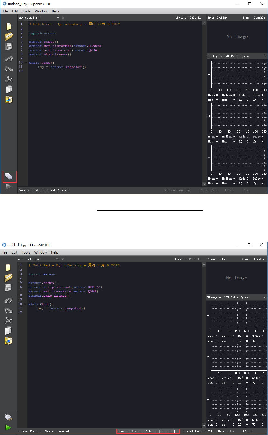Open File menu in disconnected IDE window
Viewport: 268px width, 435px height.
5,11
